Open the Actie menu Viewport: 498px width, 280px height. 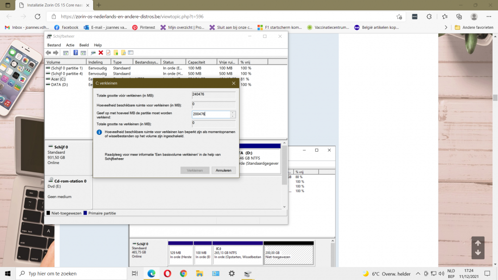70,45
